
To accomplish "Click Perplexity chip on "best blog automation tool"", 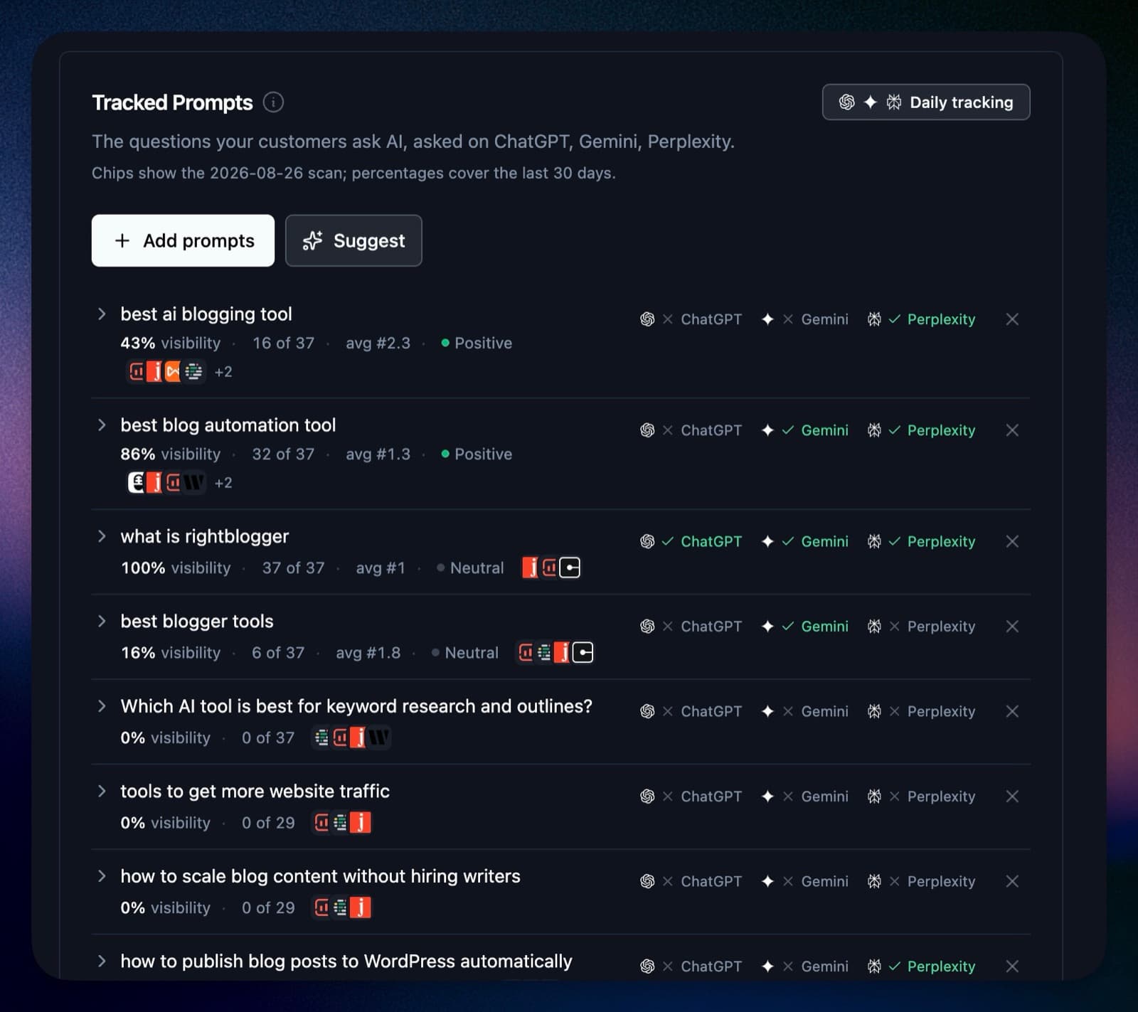I will point(921,430).
